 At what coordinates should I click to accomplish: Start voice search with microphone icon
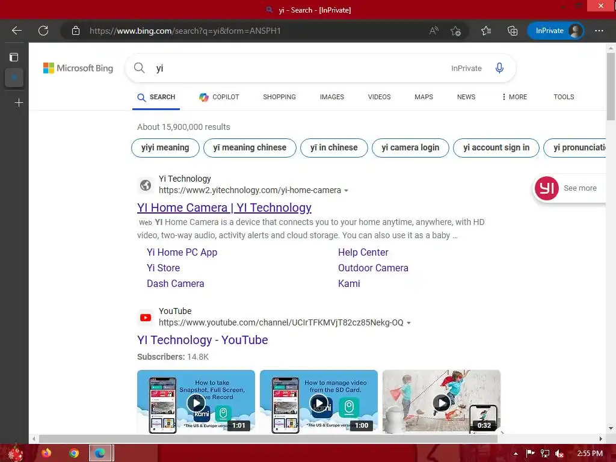[x=499, y=68]
